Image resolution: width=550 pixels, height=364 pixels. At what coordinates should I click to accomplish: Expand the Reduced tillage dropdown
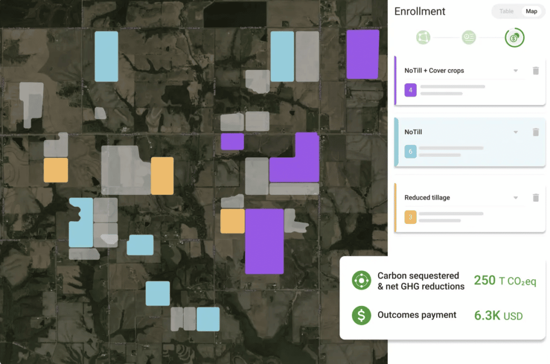(516, 198)
